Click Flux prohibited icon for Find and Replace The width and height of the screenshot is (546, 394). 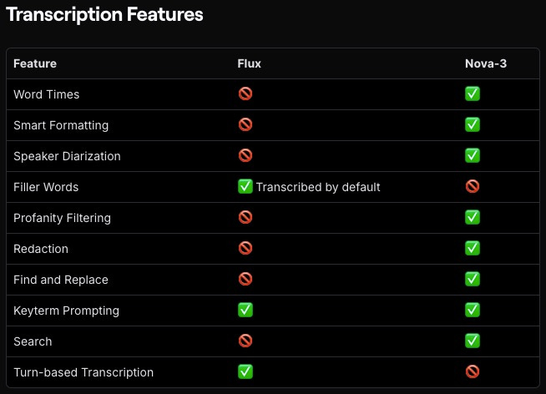click(245, 279)
